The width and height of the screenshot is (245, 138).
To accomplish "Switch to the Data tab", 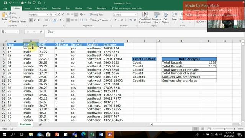I will tap(68, 8).
